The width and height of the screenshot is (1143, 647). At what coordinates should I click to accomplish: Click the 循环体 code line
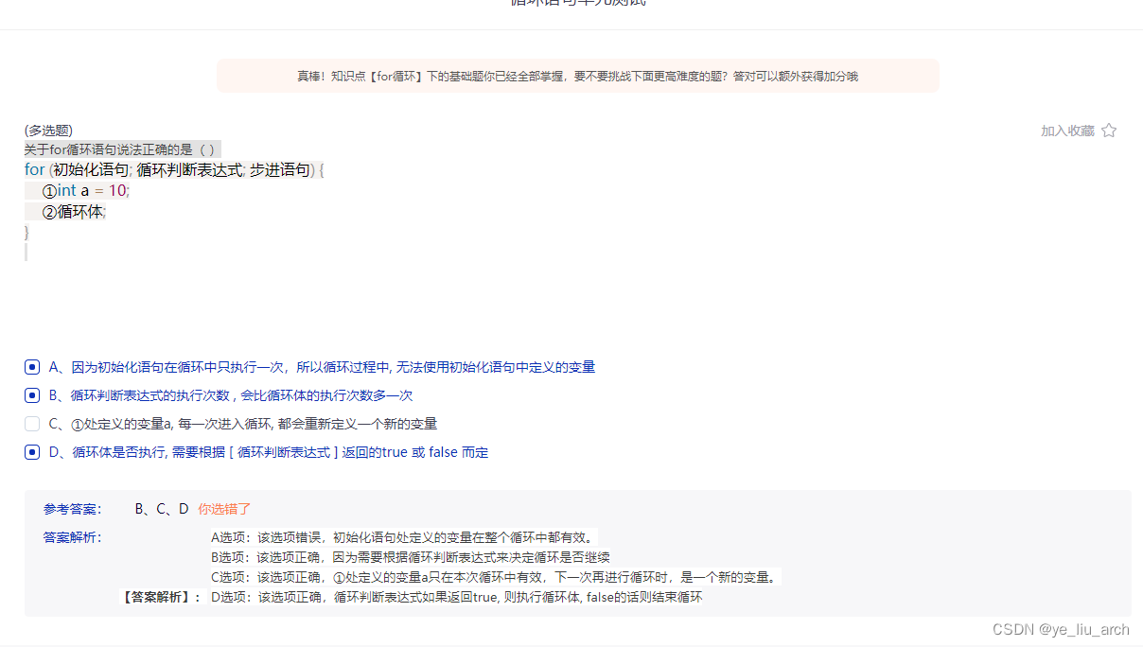(x=75, y=211)
